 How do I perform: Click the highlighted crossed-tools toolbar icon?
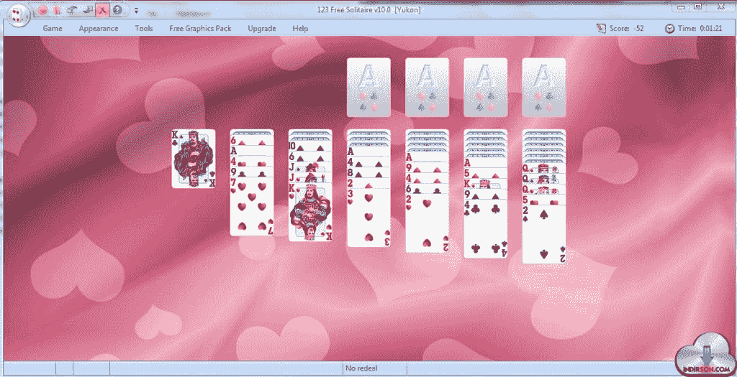pos(102,9)
